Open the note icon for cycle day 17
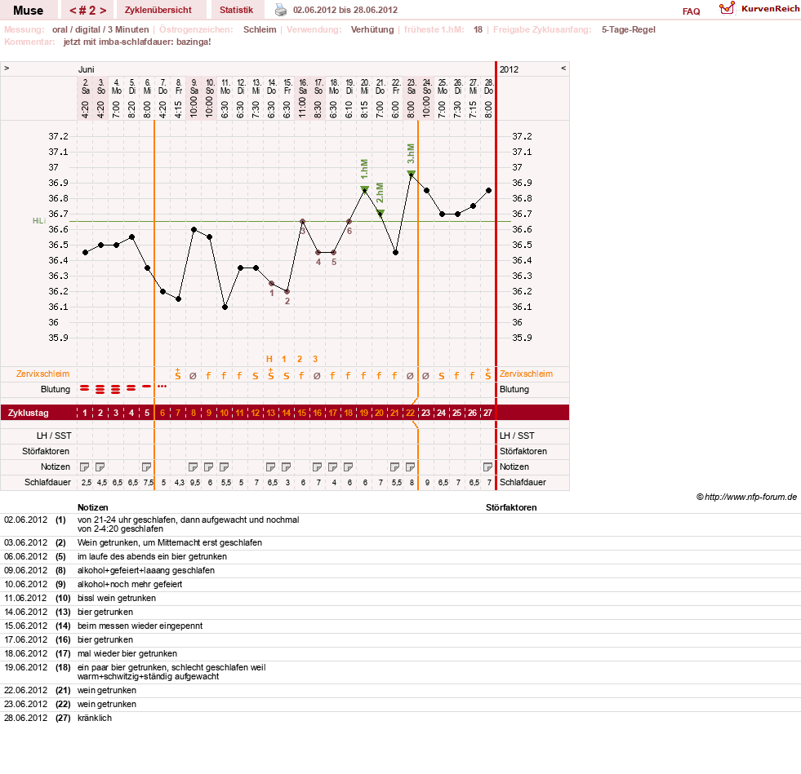The height and width of the screenshot is (774, 801). pos(332,467)
